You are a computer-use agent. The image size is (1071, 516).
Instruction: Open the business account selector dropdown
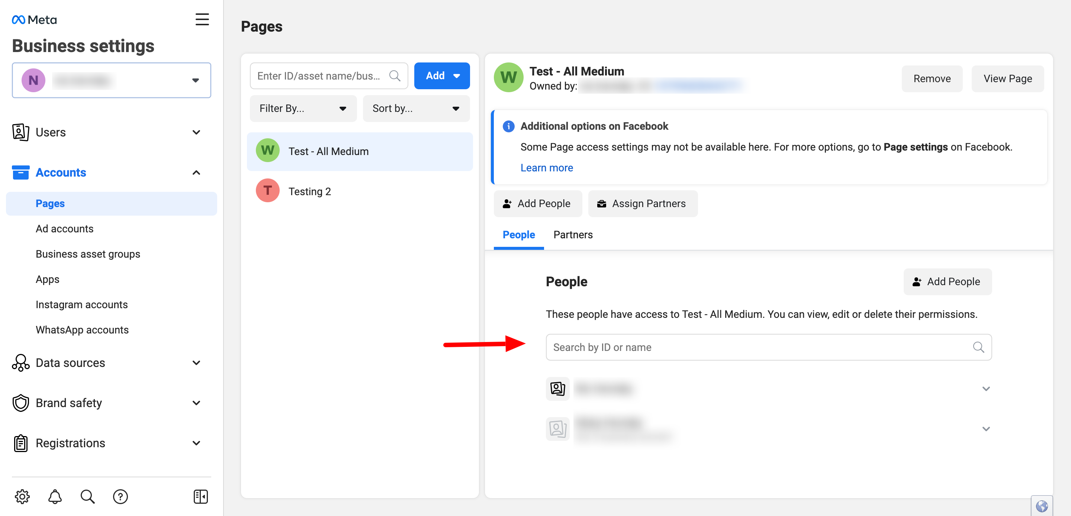point(112,80)
